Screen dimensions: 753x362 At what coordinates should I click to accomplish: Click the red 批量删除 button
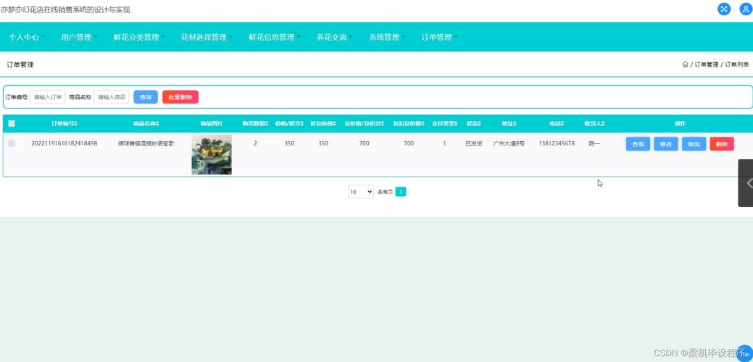pos(180,97)
